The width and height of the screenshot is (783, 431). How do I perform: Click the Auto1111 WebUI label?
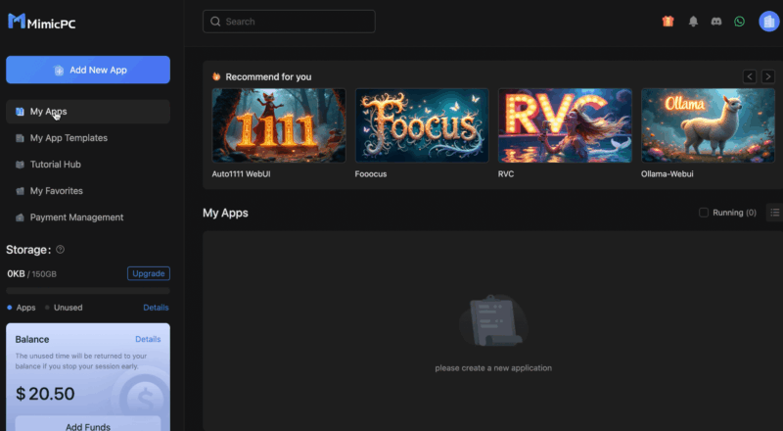[x=241, y=174]
